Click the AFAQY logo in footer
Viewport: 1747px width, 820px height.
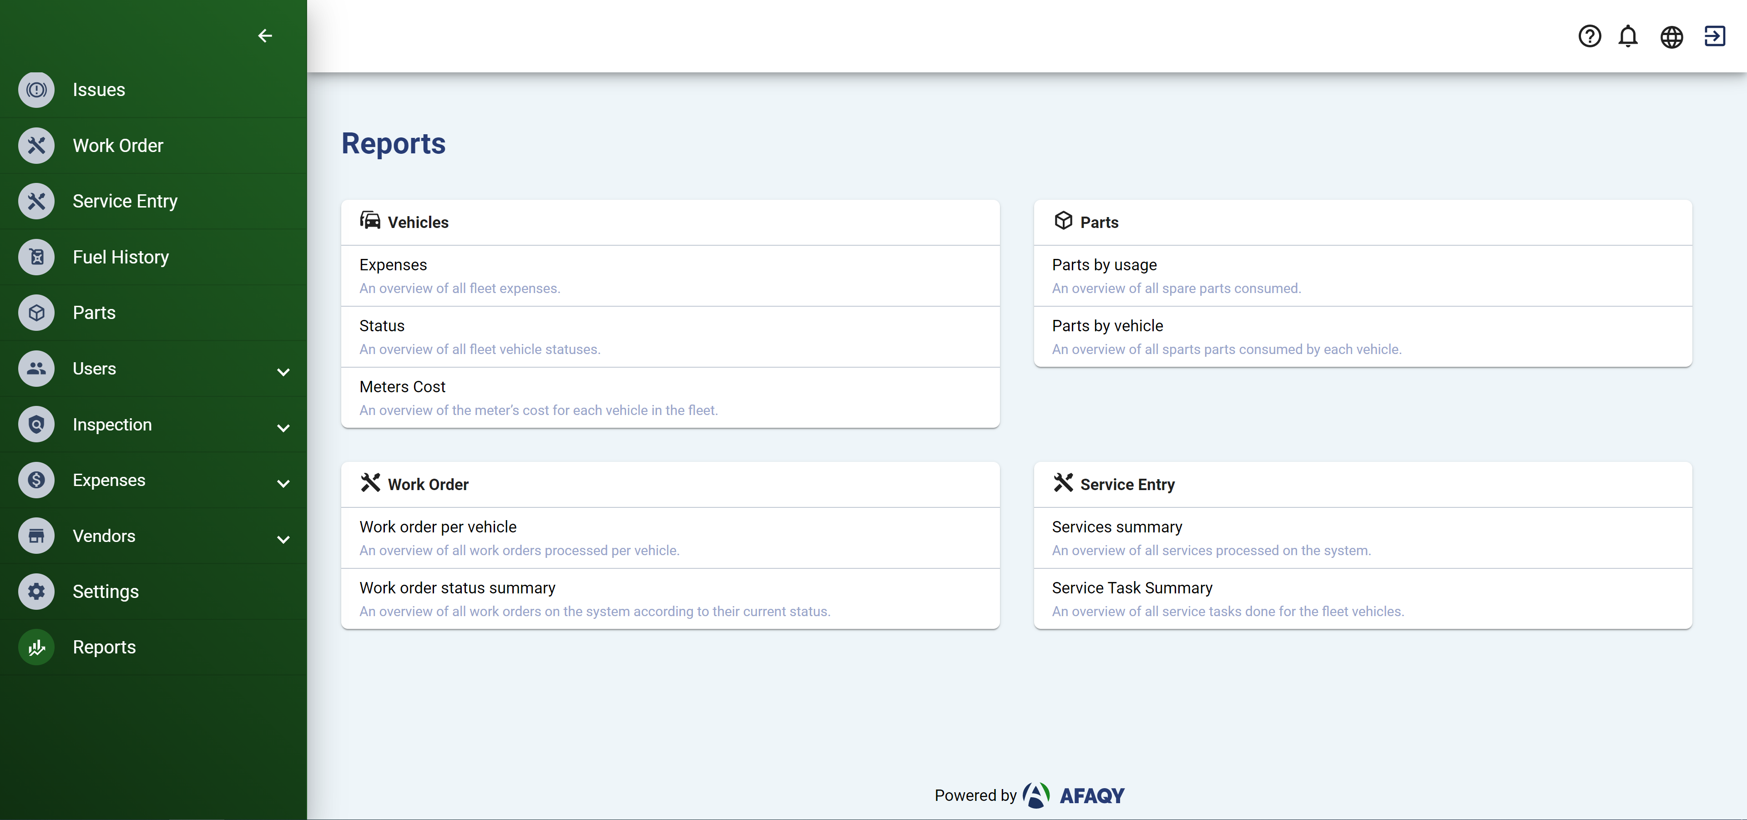(1074, 795)
